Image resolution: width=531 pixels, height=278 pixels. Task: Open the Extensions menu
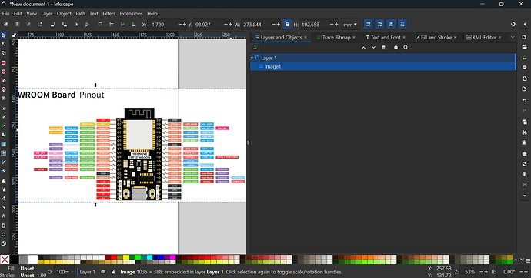point(131,14)
